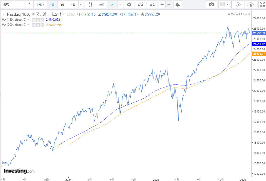Click the 23570.1695 MA value
Screen dimensions: 266x181
click(54, 25)
